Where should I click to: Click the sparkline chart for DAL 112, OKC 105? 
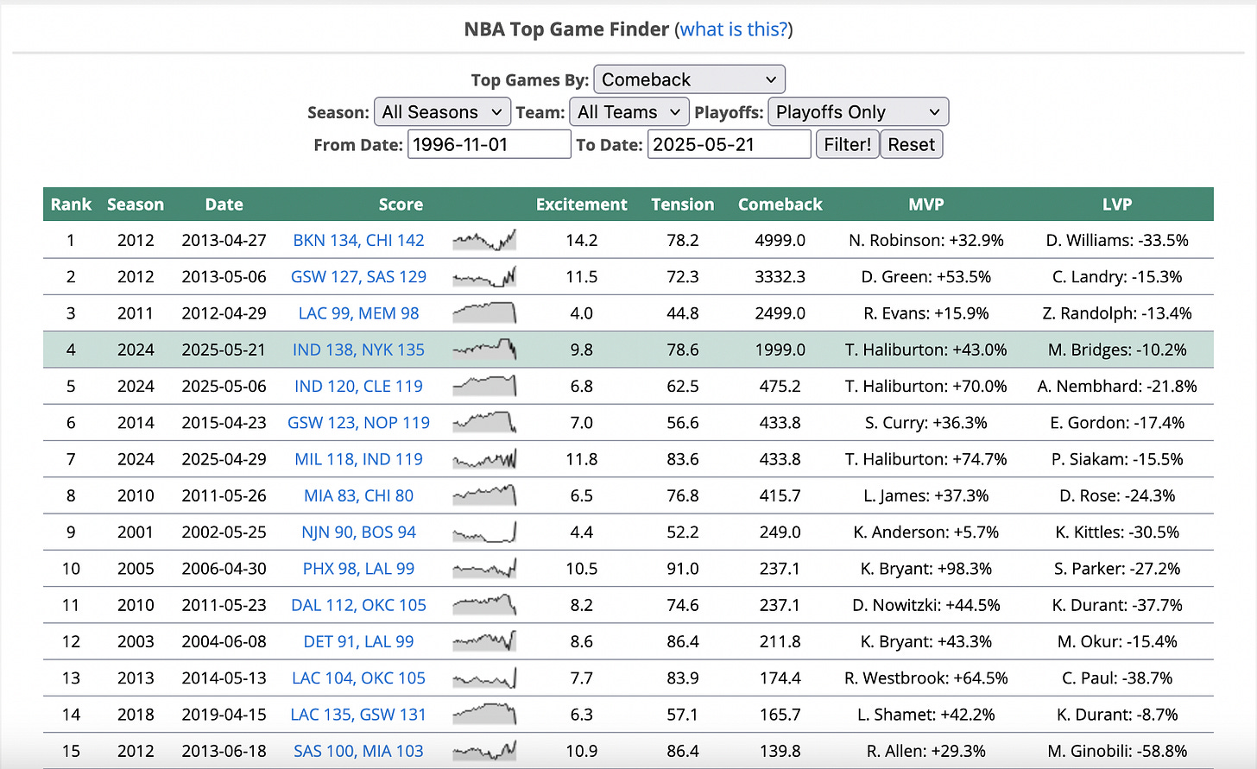(484, 605)
